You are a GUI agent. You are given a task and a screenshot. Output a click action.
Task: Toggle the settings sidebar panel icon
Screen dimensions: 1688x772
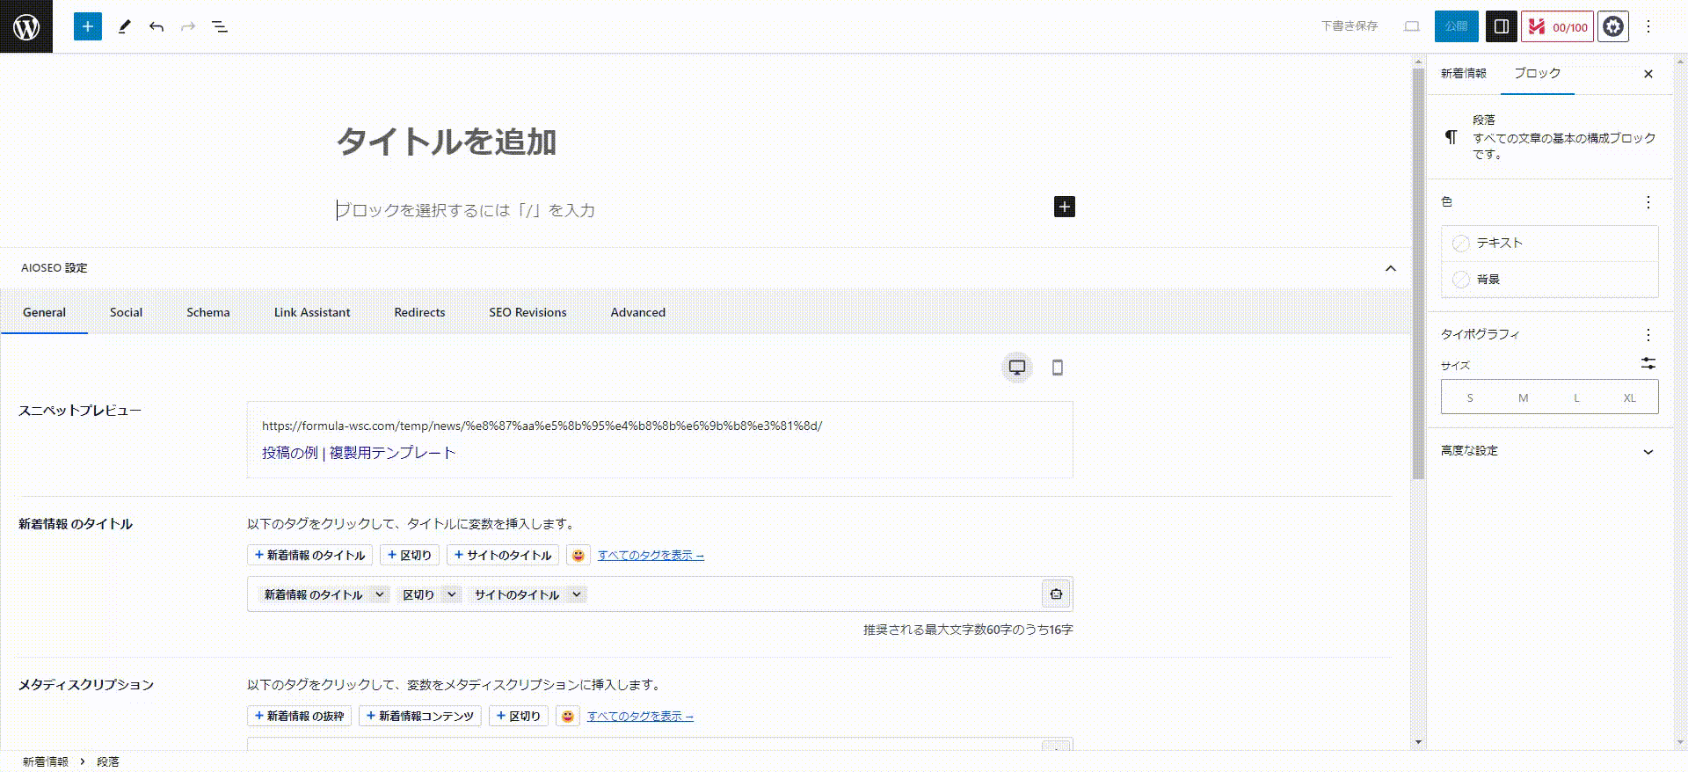pos(1502,26)
